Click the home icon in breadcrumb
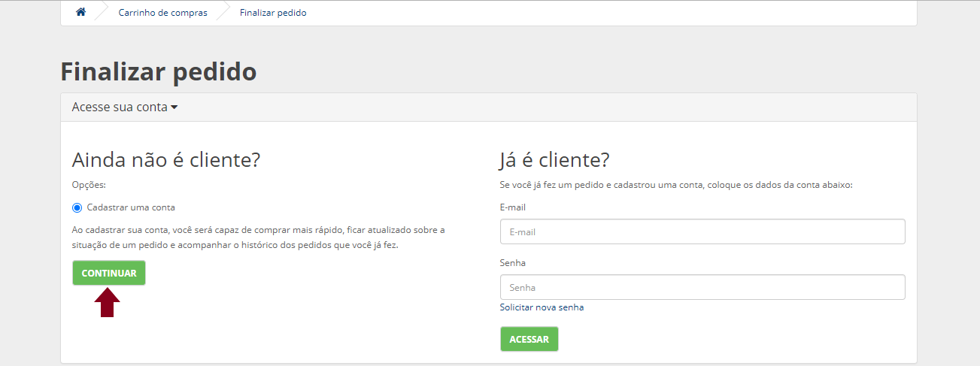 (81, 13)
